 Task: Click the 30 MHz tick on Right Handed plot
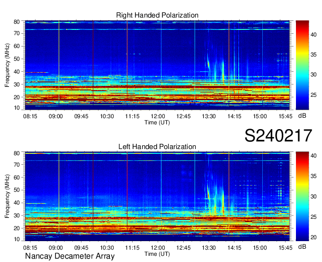[x=17, y=84]
